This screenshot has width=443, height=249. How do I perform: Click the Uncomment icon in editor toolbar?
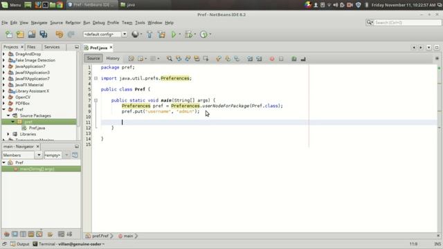[303, 59]
